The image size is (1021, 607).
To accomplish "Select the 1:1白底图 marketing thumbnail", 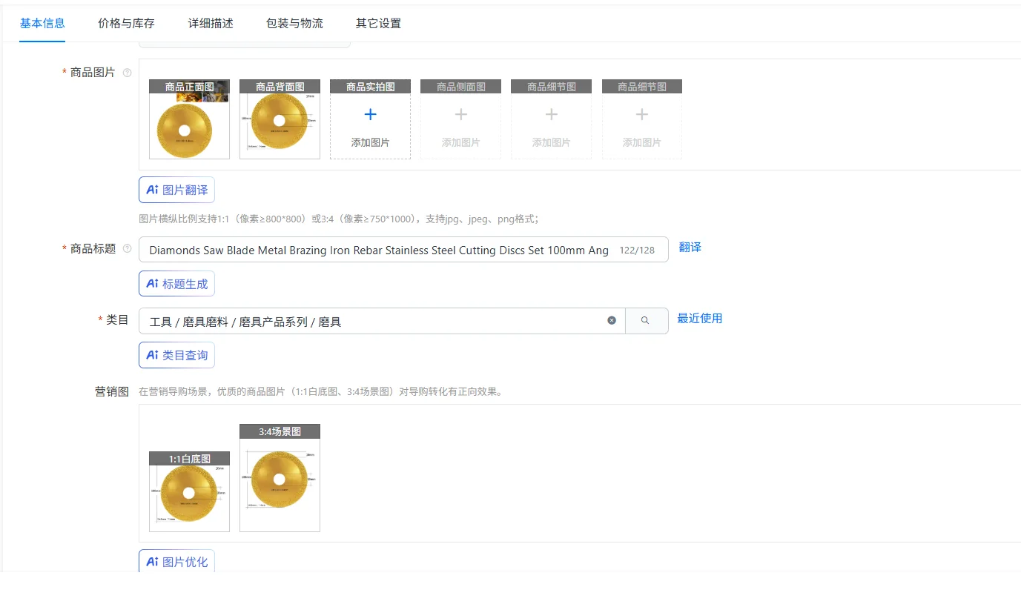I will 189,491.
